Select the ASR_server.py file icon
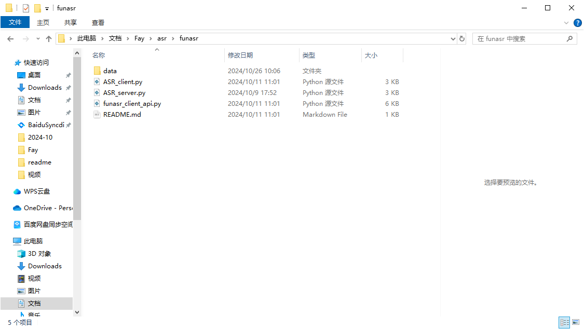Screen dimensions: 584x329 tap(97, 93)
